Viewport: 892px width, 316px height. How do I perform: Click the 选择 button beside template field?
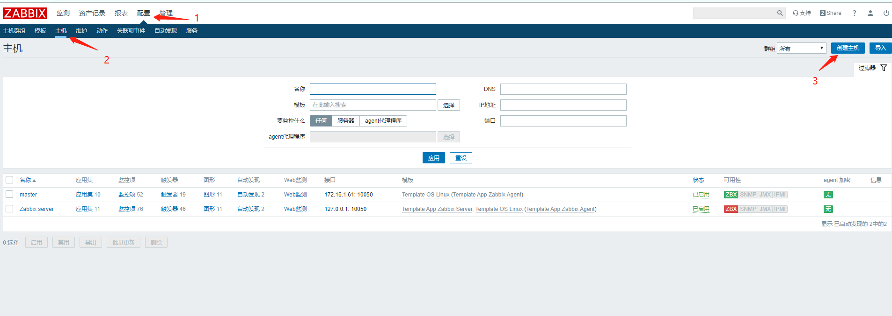449,105
